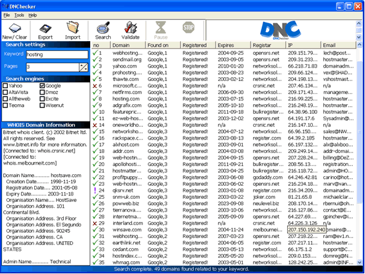This screenshot has width=365, height=274.
Task: Click the IP cell 207.150.192.240
Action: point(306,230)
